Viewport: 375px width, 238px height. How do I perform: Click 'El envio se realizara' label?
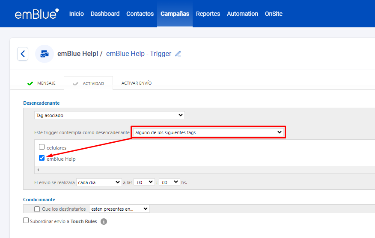click(54, 182)
